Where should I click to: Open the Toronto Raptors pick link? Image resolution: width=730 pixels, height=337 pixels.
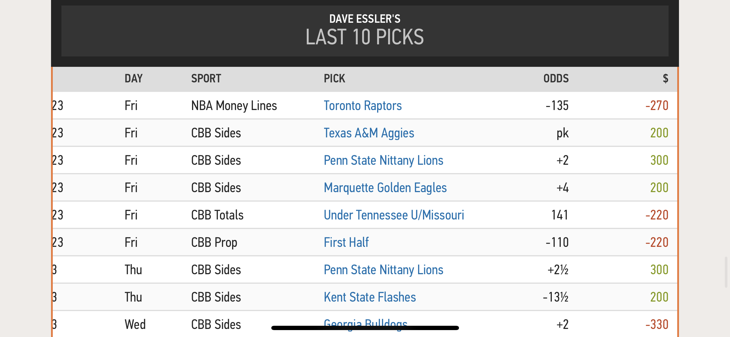pos(362,106)
